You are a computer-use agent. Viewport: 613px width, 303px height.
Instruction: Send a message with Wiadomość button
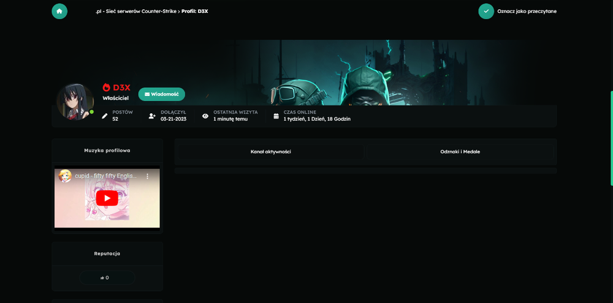click(161, 94)
